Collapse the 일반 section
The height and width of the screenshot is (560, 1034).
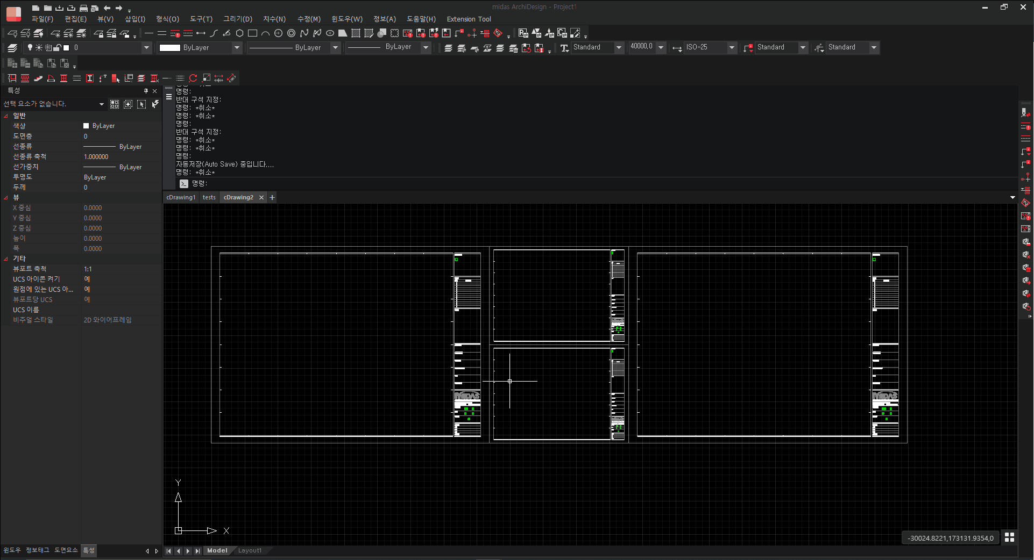pos(6,116)
